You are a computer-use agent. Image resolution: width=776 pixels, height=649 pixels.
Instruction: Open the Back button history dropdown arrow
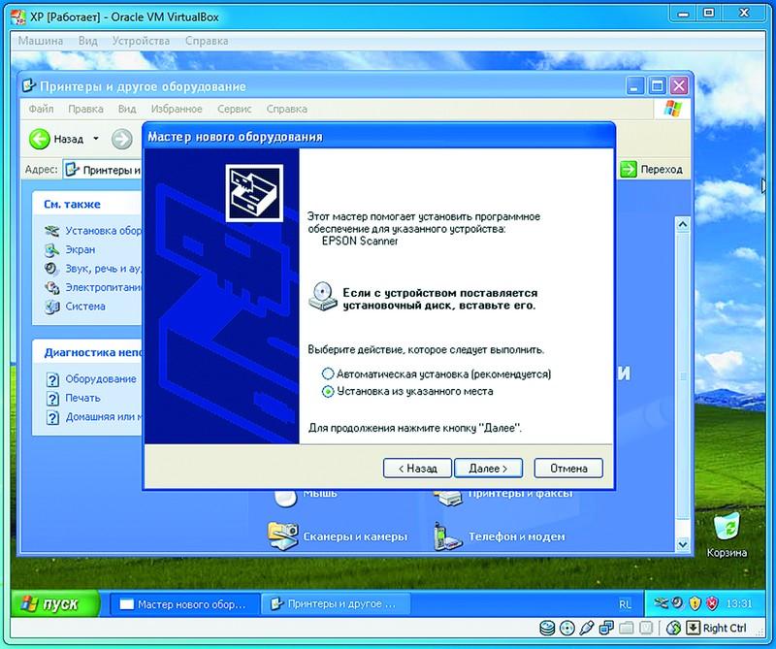point(95,139)
